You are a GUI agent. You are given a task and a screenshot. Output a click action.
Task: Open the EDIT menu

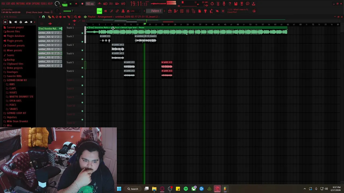tap(8, 4)
